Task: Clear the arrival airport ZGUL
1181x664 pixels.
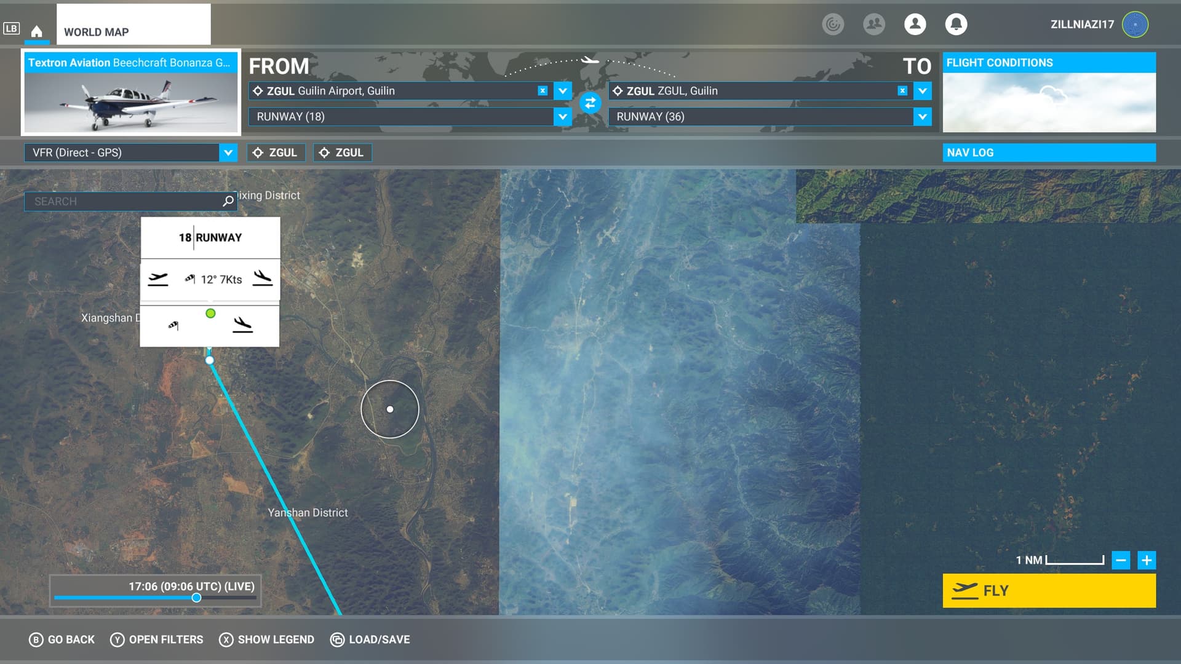Action: pyautogui.click(x=902, y=91)
